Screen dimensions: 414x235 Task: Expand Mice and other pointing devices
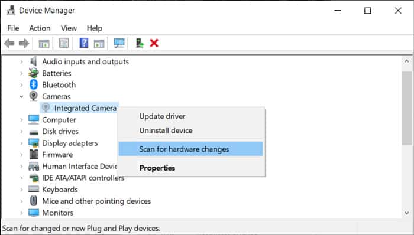(22, 201)
